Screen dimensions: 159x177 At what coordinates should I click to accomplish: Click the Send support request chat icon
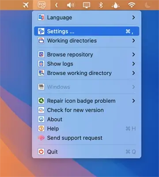pos(41,138)
